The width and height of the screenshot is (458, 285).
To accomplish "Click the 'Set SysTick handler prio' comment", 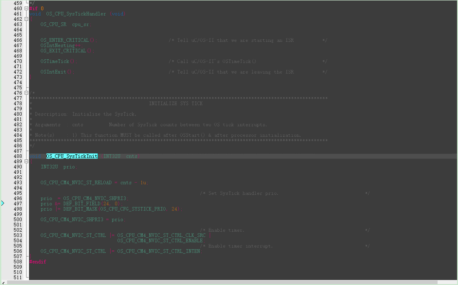I will [239, 193].
